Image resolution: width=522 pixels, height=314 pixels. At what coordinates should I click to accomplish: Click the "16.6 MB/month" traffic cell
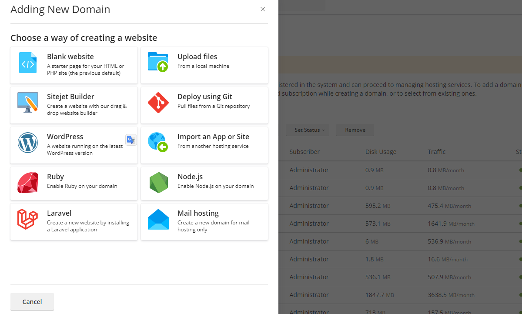(448, 259)
